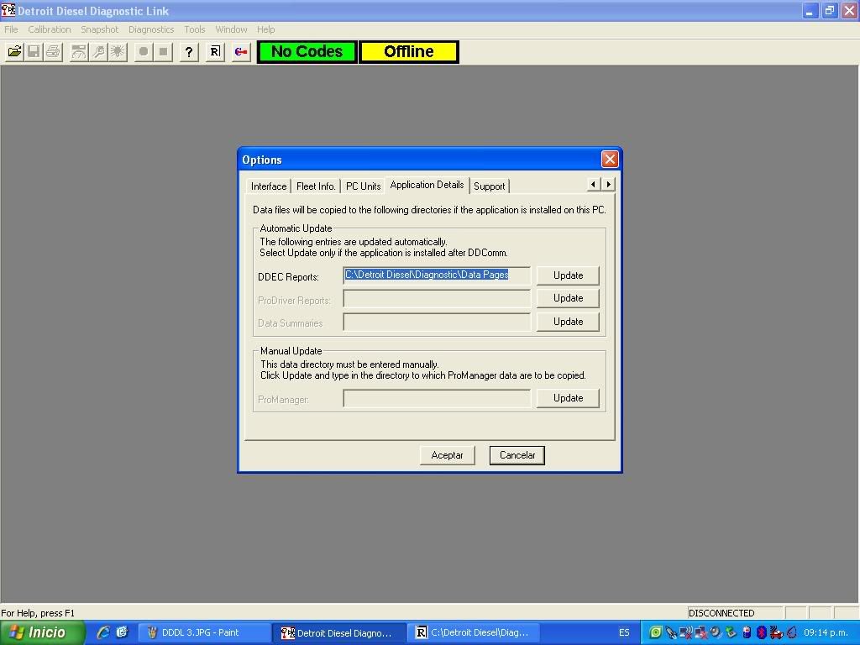The image size is (860, 645).
Task: Click the second quick launch icon
Action: [x=121, y=632]
